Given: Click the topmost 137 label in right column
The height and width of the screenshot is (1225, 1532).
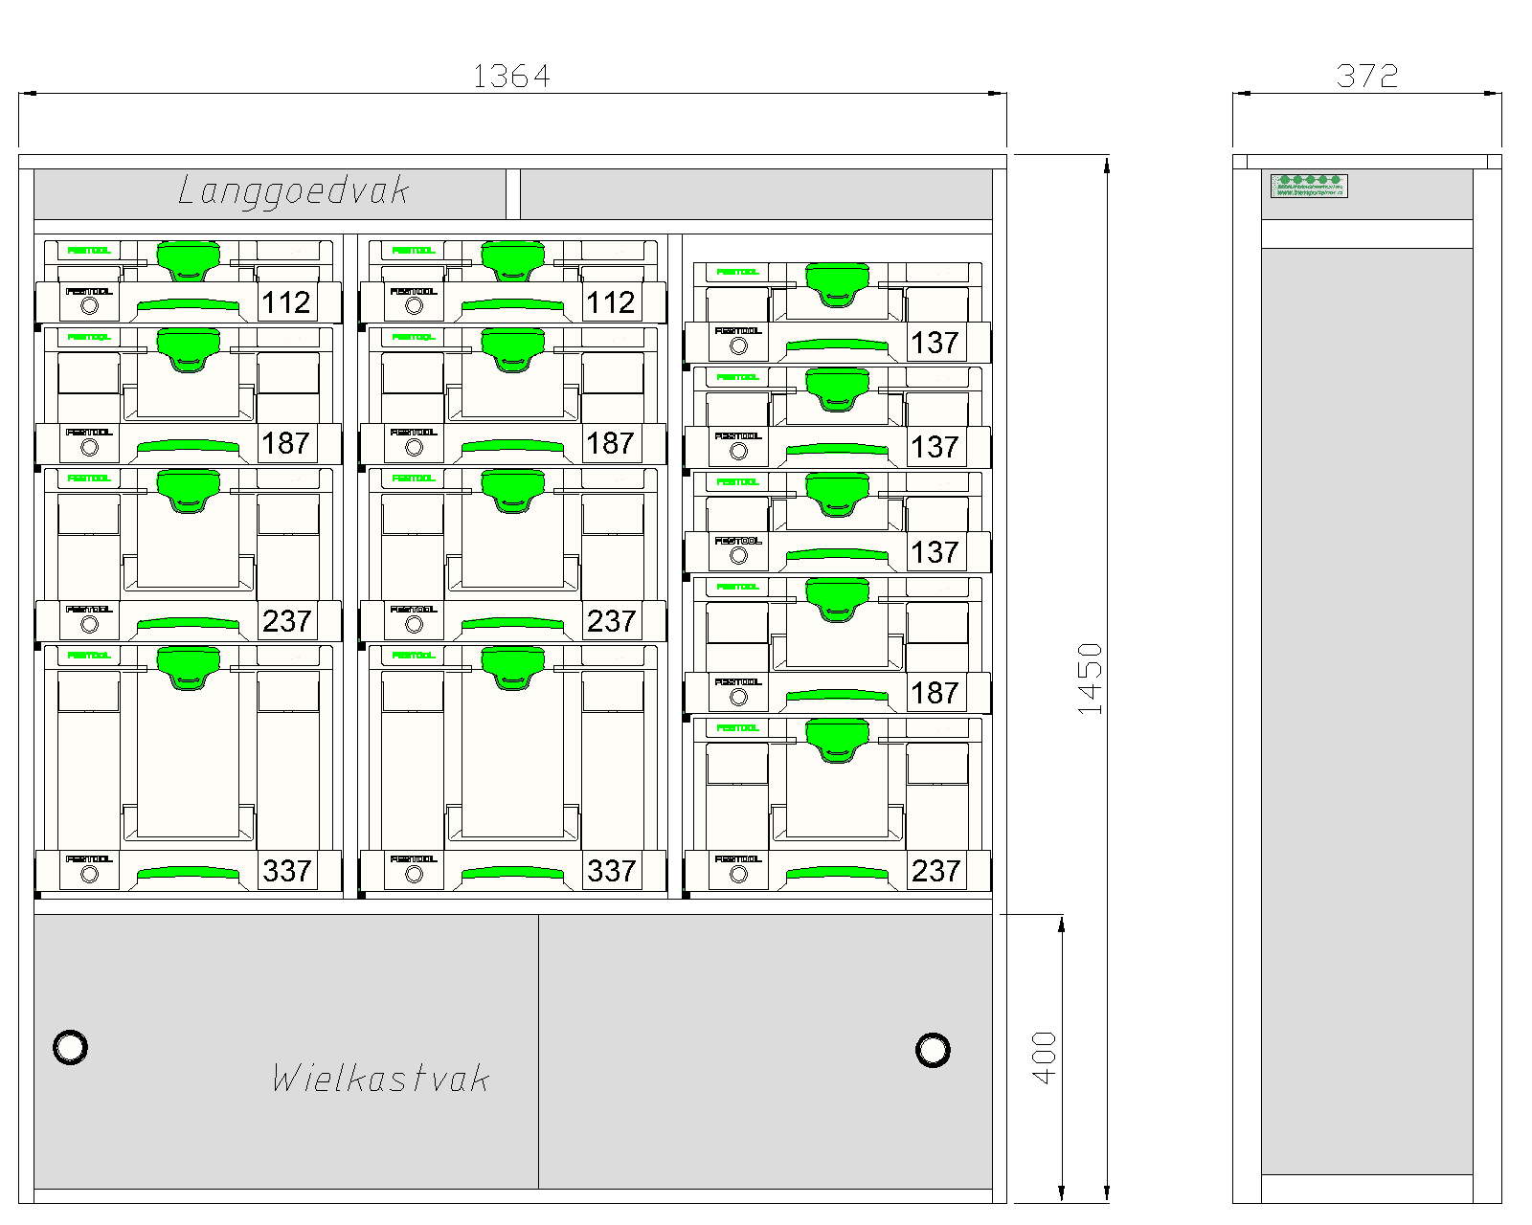Looking at the screenshot, I should pyautogui.click(x=935, y=343).
